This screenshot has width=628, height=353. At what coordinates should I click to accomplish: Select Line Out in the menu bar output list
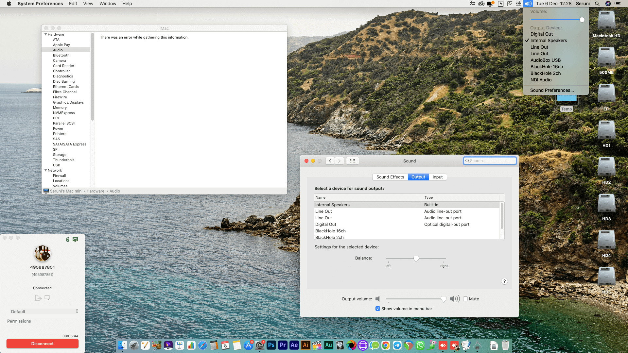539,47
